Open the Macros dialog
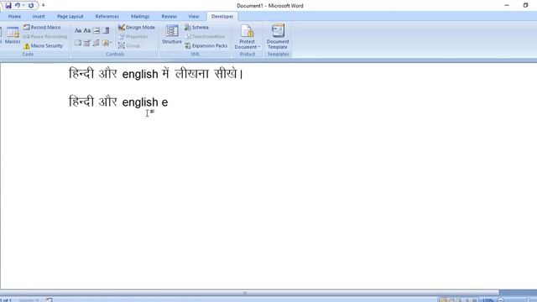Screen dimensions: 537x302 click(13, 35)
